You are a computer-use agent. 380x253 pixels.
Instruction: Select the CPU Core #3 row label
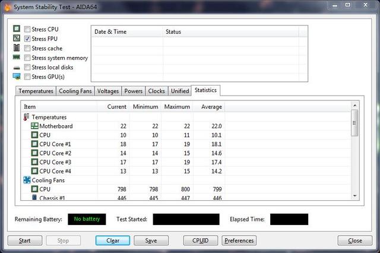tap(55, 162)
